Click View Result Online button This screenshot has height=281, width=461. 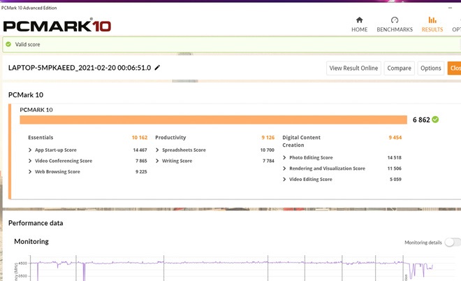point(353,69)
